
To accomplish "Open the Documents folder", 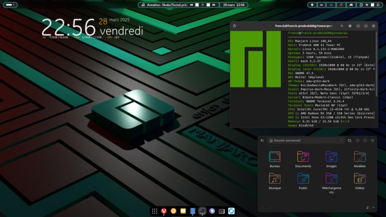I will point(303,159).
